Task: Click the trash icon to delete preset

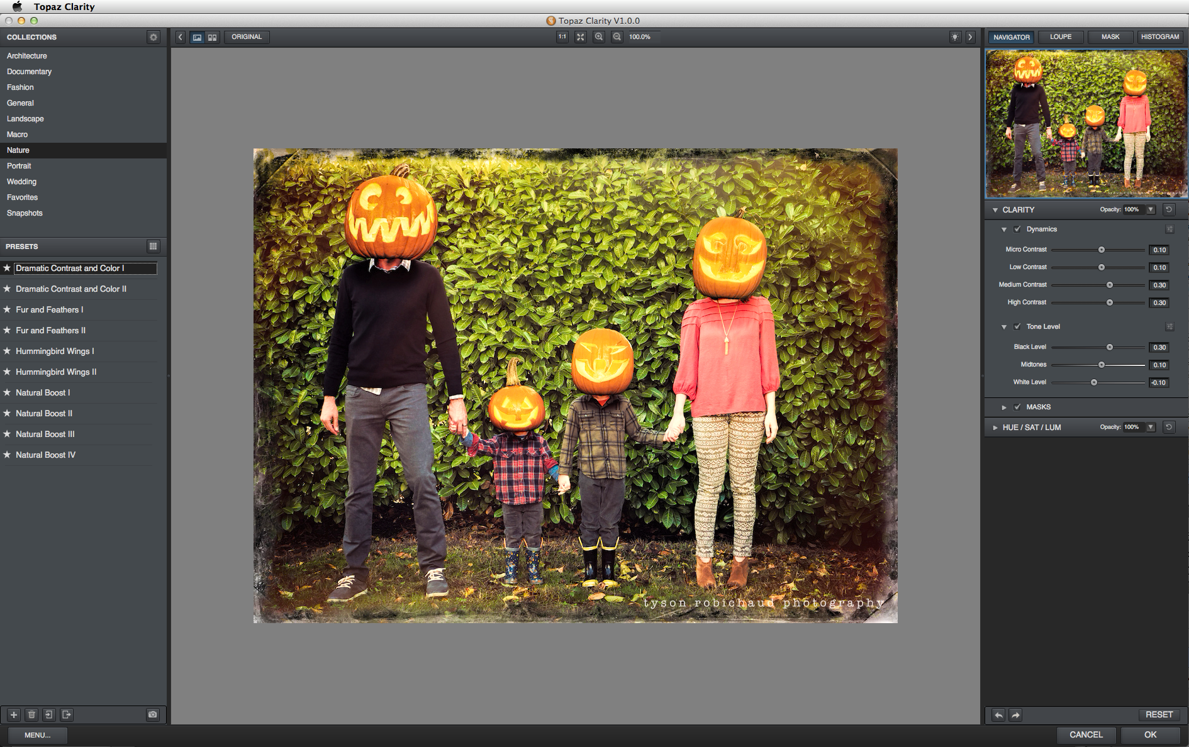Action: pos(31,714)
